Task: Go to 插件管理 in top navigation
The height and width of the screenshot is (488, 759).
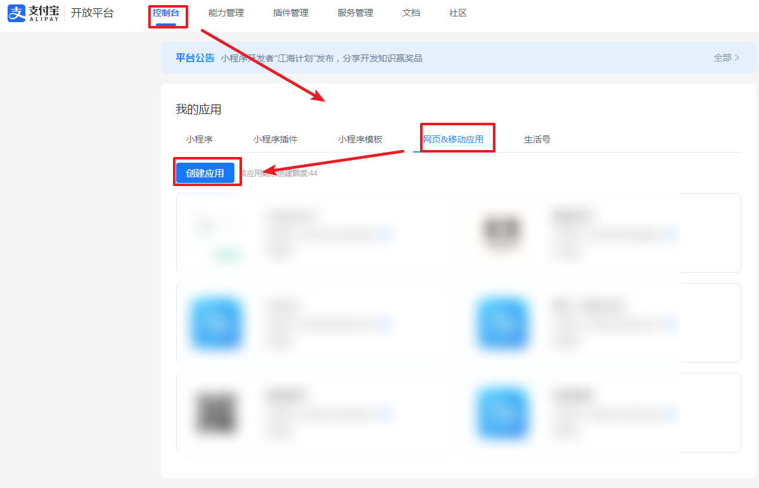Action: 290,13
